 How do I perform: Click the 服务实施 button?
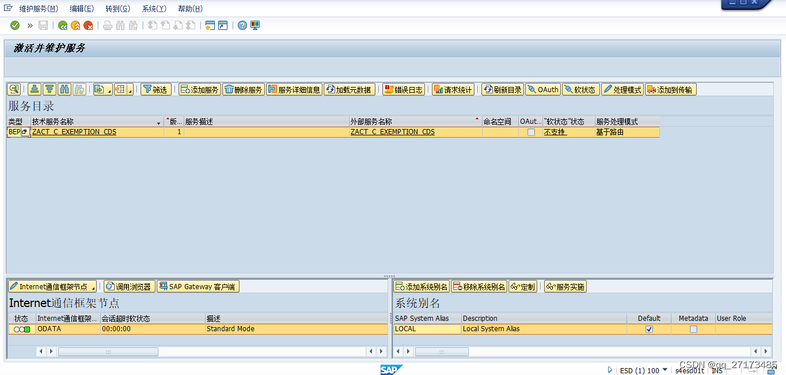point(565,287)
